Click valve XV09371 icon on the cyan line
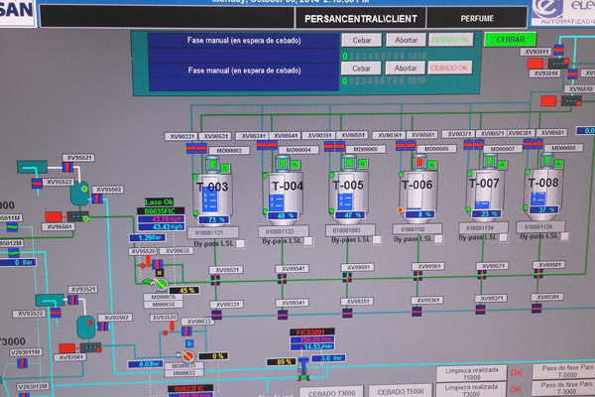This screenshot has width=595, height=397. click(480, 310)
